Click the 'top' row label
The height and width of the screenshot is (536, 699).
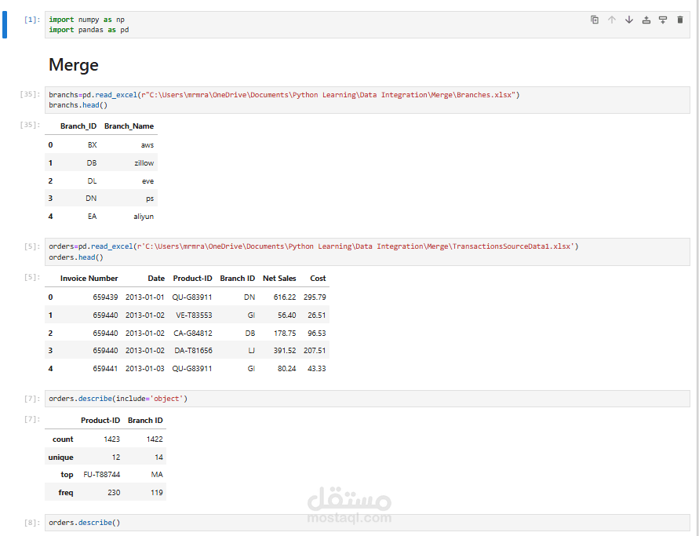[67, 475]
